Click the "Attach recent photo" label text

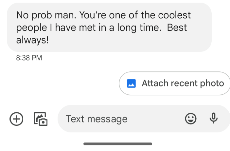click(183, 83)
